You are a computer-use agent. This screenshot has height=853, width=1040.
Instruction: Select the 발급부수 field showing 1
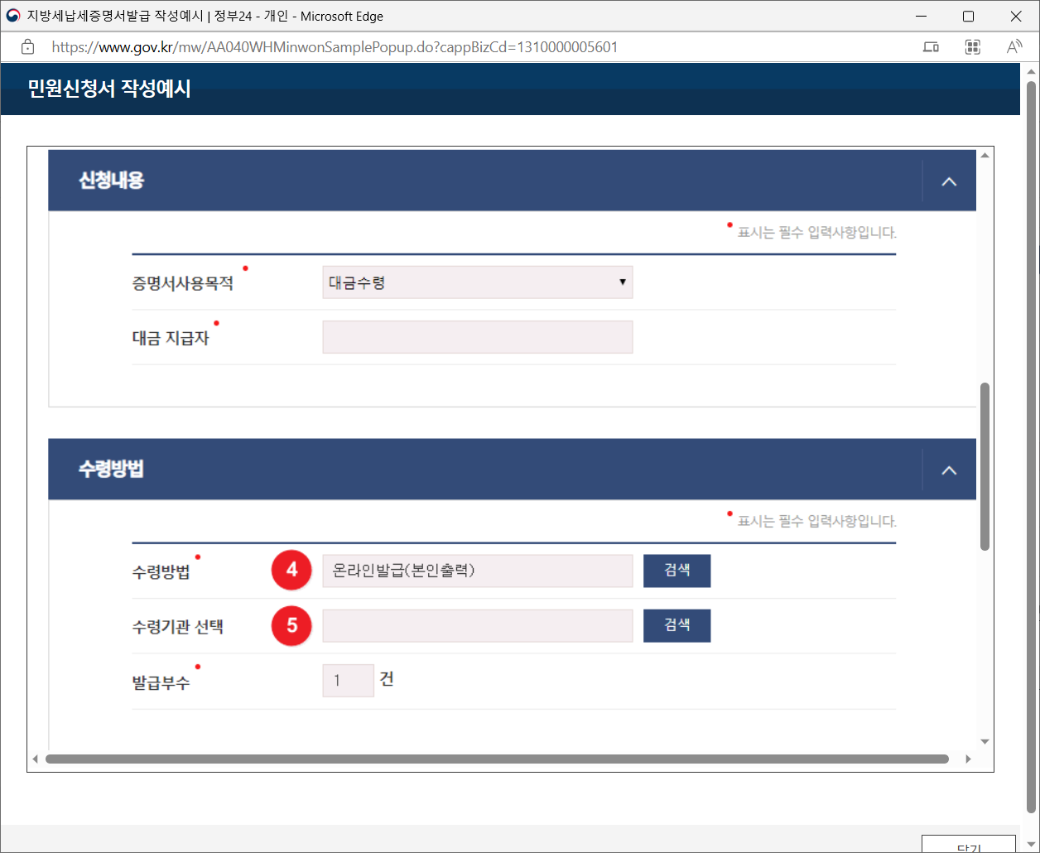coord(348,680)
